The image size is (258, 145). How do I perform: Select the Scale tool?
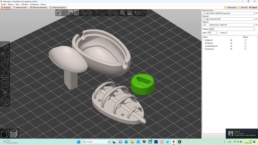coord(5,56)
